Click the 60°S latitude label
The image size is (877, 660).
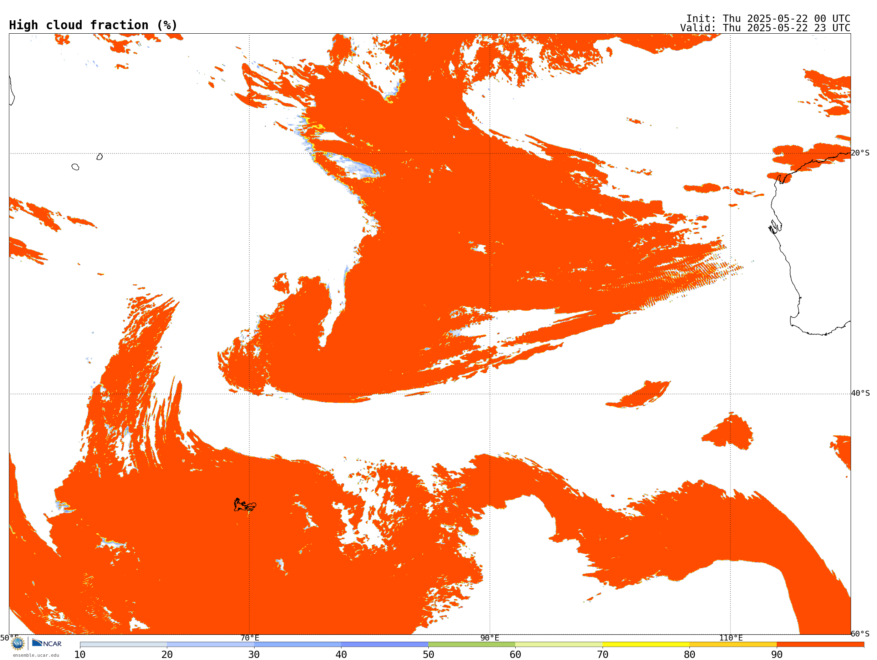point(860,634)
